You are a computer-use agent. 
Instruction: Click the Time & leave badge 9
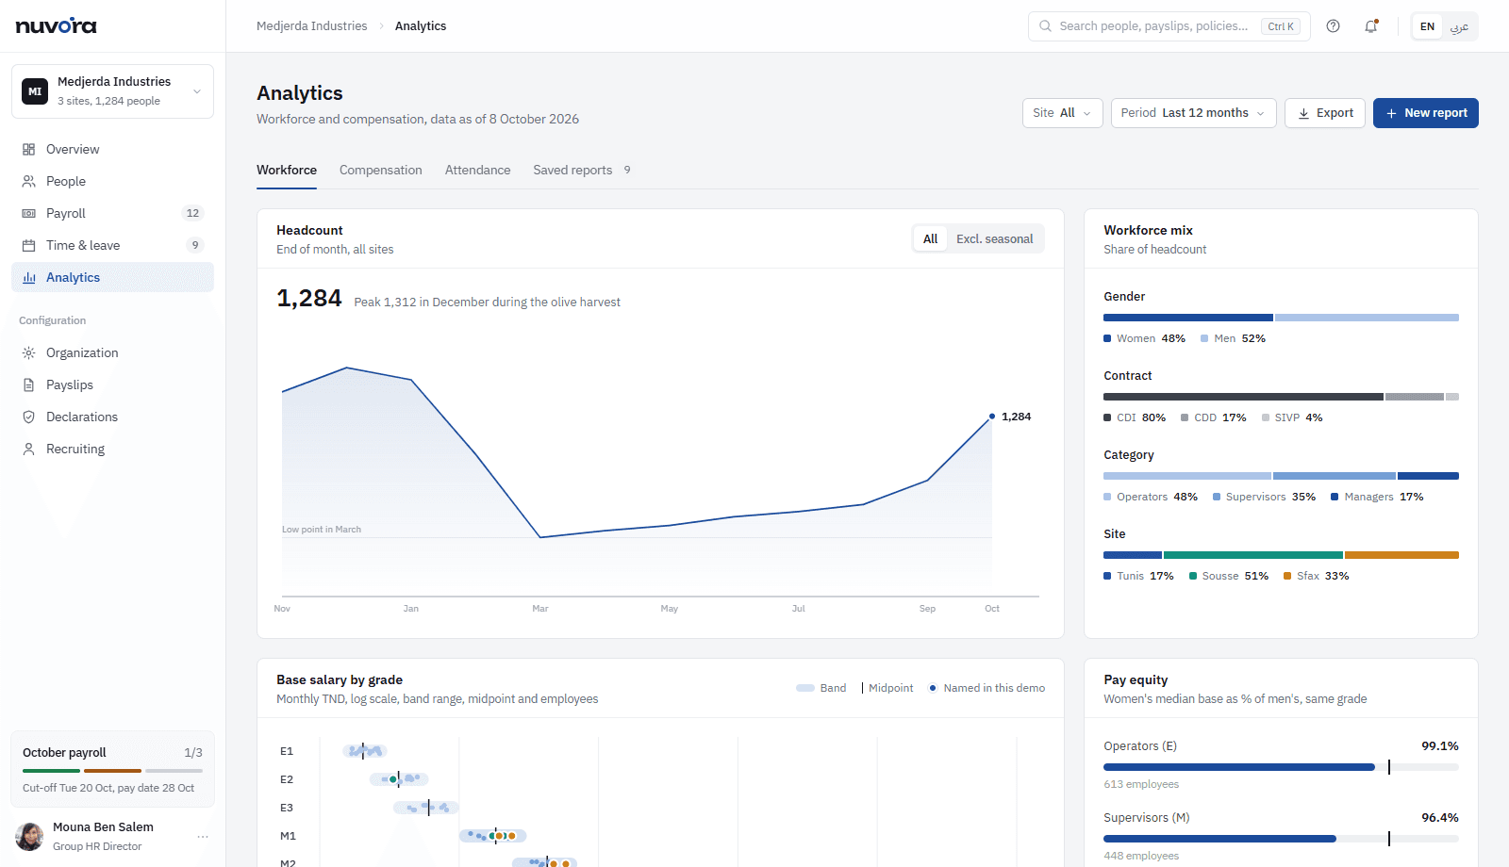click(x=195, y=245)
